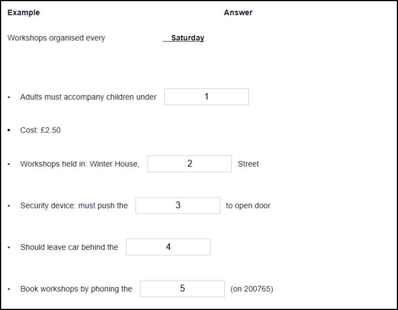This screenshot has height=310, width=398.
Task: Click answer box 1 for children's age
Action: [206, 97]
